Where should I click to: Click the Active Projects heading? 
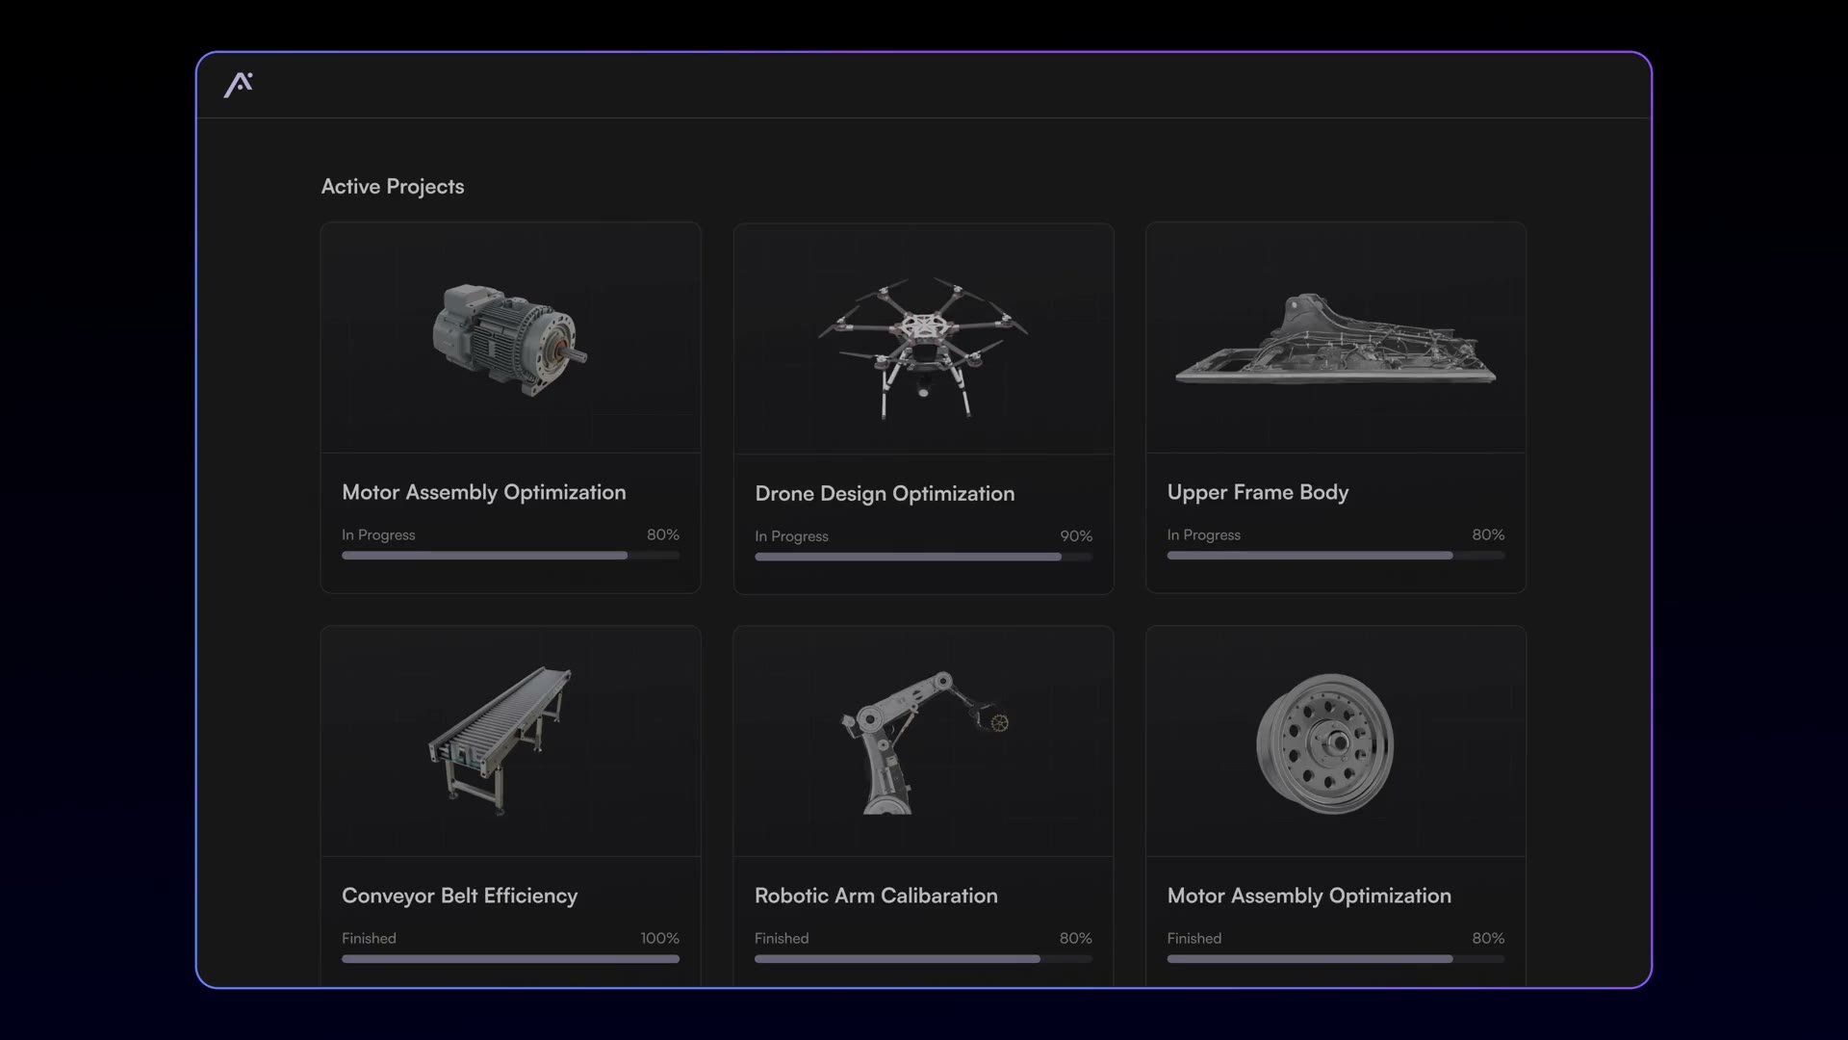point(393,187)
